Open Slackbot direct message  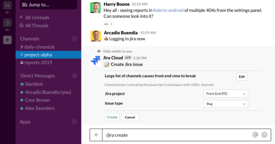(x=34, y=84)
